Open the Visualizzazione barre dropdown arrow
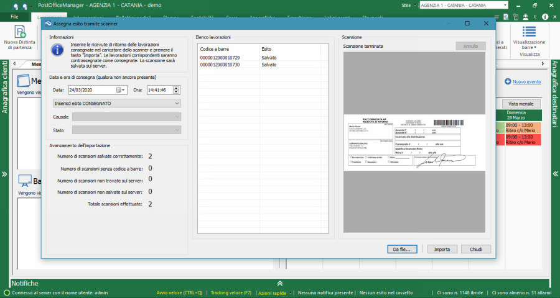560x298 pixels. pyautogui.click(x=536, y=48)
